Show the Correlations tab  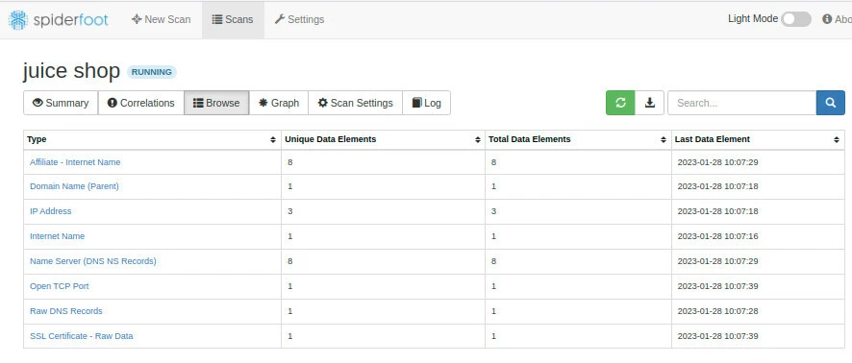click(x=140, y=103)
